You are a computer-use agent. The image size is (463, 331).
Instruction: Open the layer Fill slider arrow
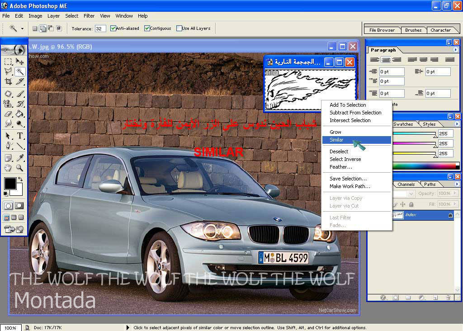point(455,204)
